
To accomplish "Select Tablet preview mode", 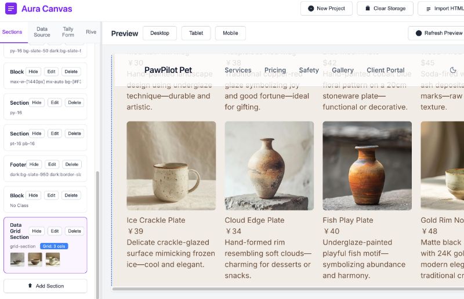I will [x=196, y=33].
